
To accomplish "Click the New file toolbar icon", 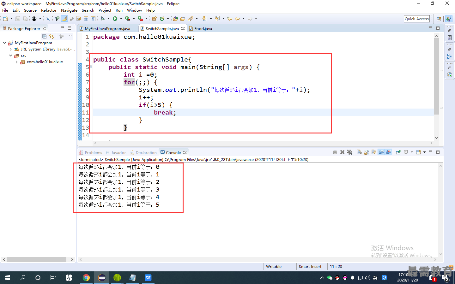I will (5, 19).
